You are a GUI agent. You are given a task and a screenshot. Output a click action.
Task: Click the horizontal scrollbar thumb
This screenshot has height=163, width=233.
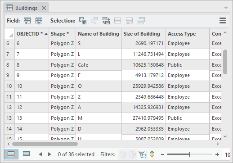pyautogui.click(x=45, y=144)
